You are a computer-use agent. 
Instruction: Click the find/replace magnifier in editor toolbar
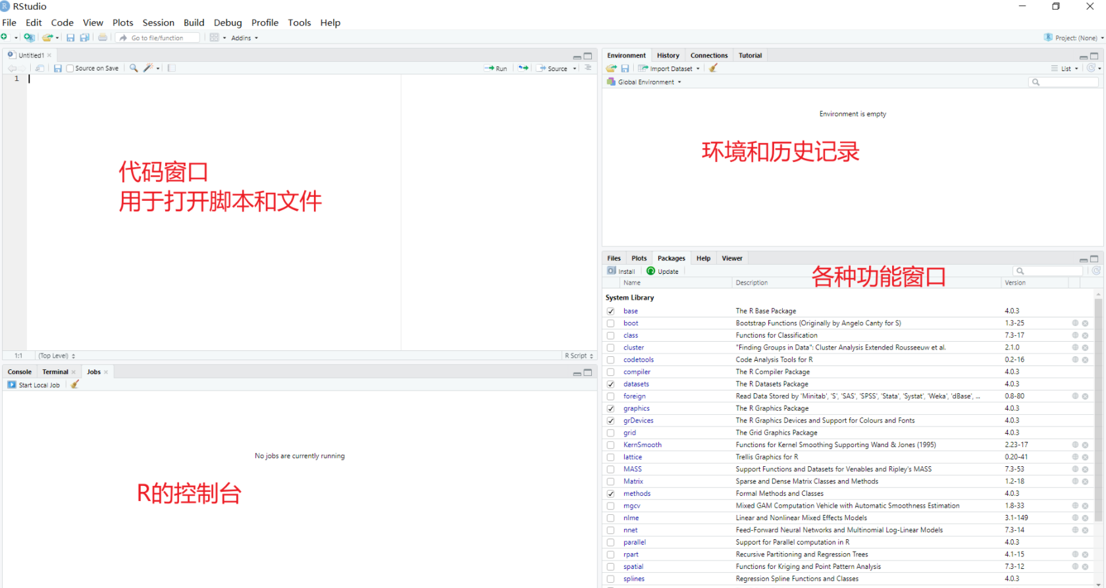(134, 68)
